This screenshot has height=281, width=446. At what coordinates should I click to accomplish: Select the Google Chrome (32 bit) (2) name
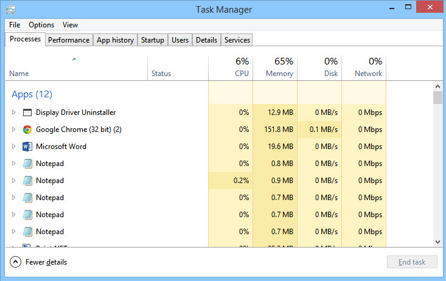point(78,130)
